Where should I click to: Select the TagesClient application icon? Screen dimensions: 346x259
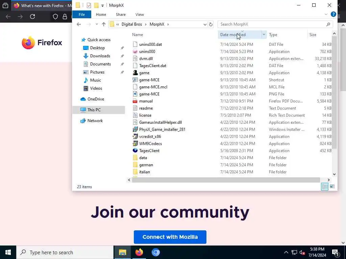135,151
